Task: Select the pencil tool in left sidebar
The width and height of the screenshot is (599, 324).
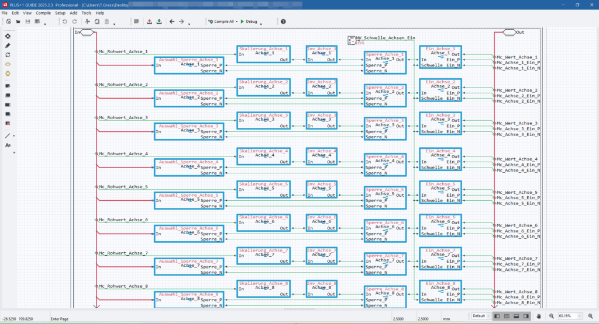Action: click(8, 45)
